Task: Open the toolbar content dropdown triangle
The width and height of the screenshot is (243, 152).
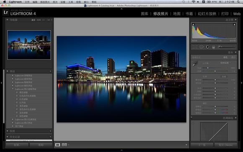Action: (x=186, y=145)
